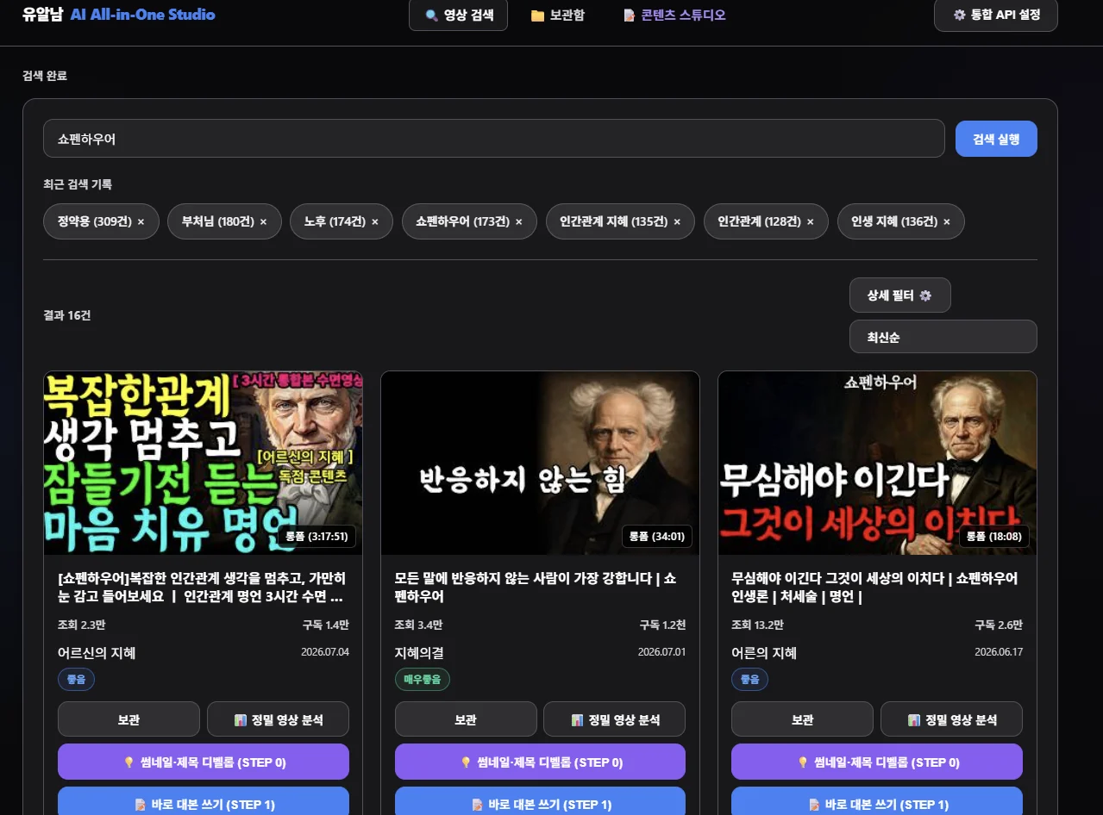Remove 부처님 from recent searches
1103x815 pixels.
coord(263,221)
